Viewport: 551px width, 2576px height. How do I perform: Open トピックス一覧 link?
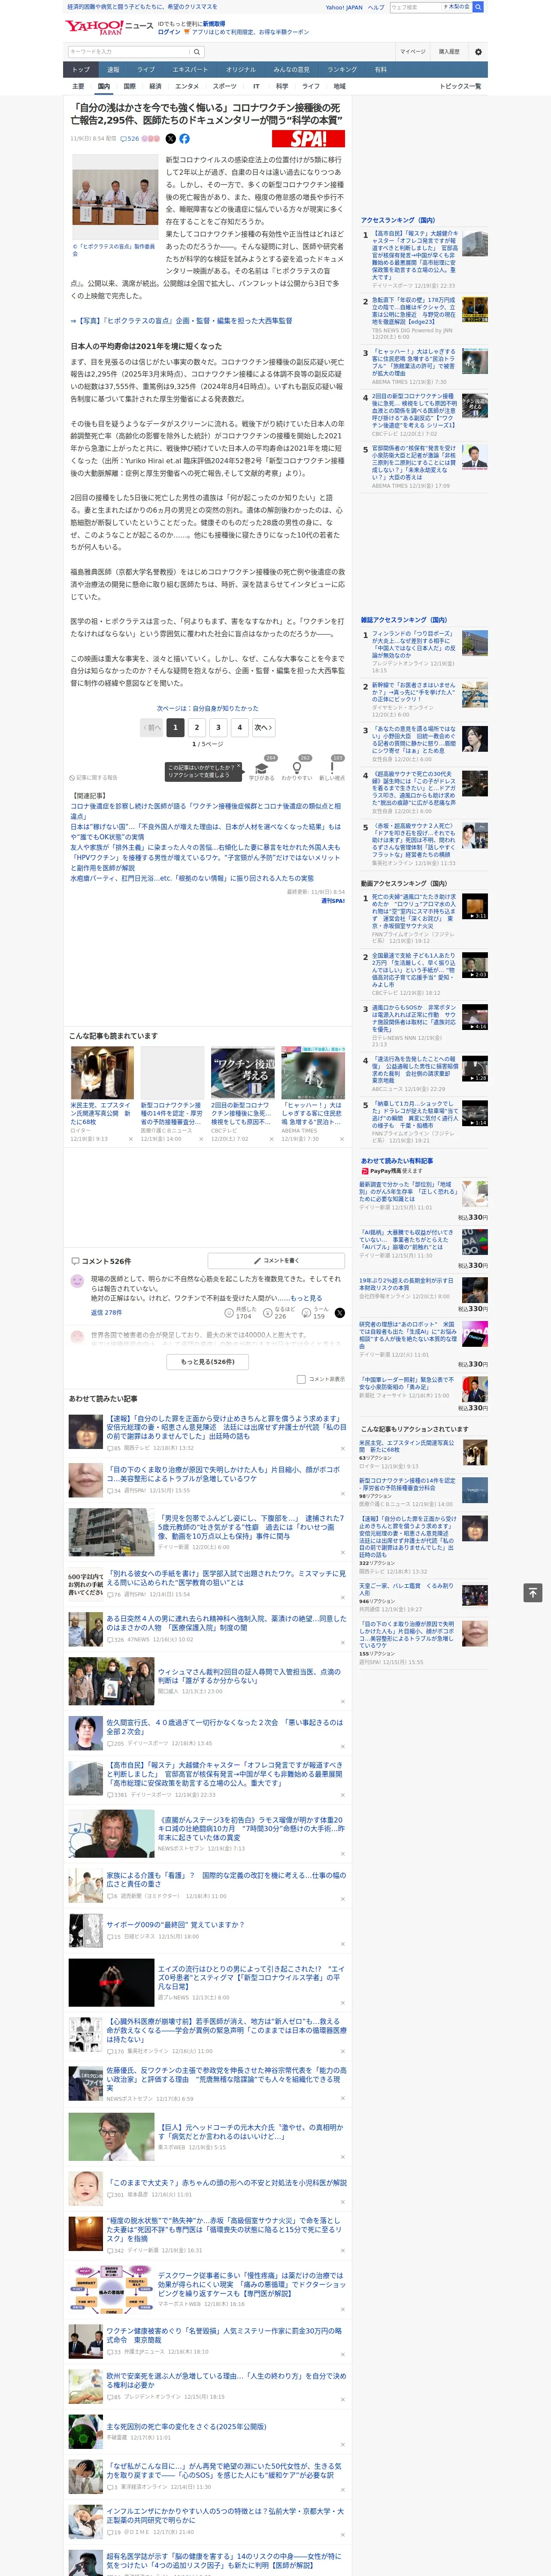(x=460, y=86)
